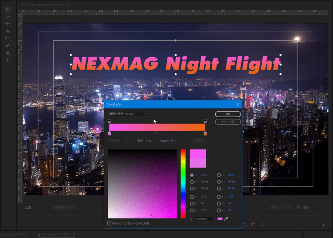The image size is (333, 238).
Task: Click the Y value 145
Action: [x=231, y=197]
